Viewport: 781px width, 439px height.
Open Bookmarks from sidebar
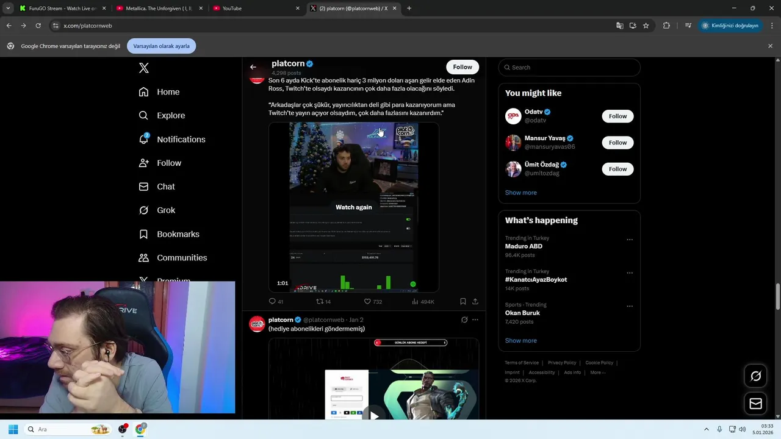coord(169,234)
